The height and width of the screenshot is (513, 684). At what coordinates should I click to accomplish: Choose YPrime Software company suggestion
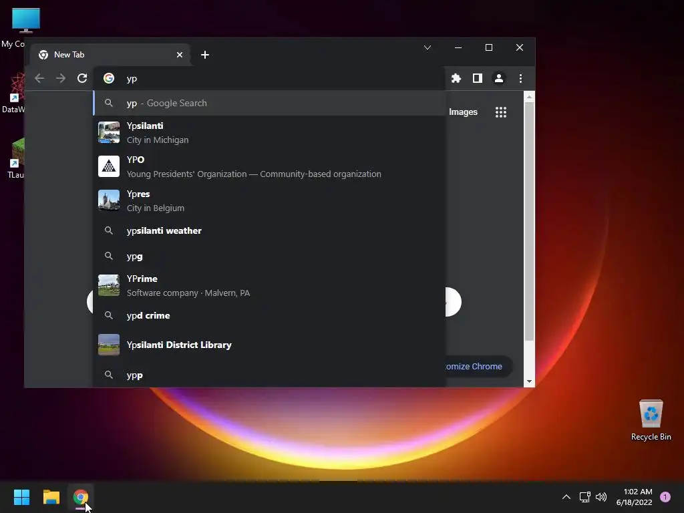pyautogui.click(x=270, y=286)
